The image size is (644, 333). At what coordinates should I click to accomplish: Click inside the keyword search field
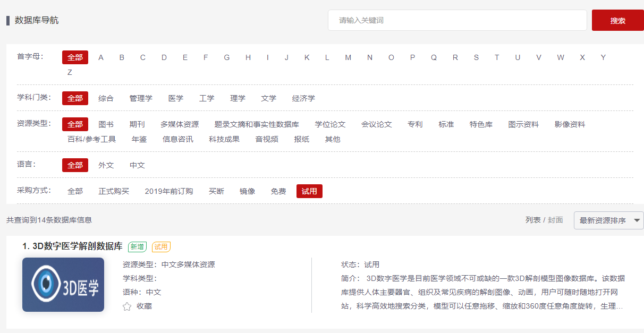(457, 20)
